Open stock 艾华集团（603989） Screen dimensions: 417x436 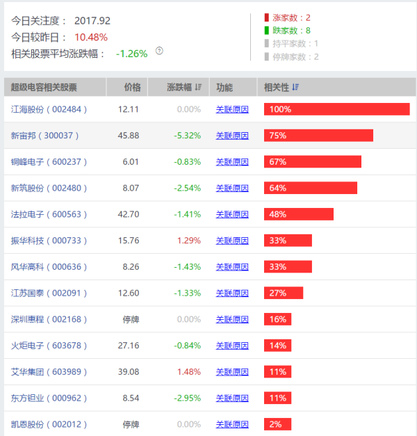[x=49, y=372]
